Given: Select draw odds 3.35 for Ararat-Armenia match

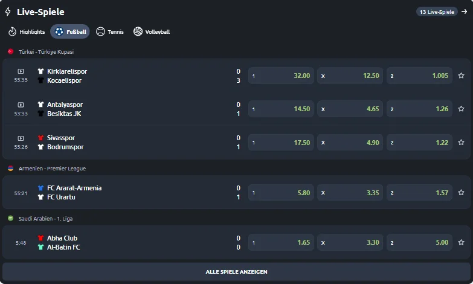Looking at the screenshot, I should (x=350, y=192).
